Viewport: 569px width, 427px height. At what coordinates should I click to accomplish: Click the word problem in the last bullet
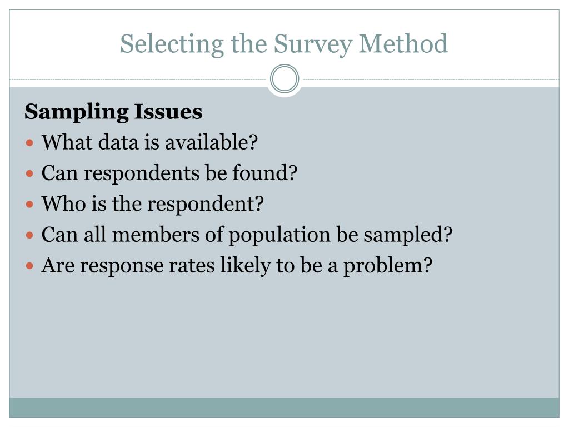tap(387, 266)
